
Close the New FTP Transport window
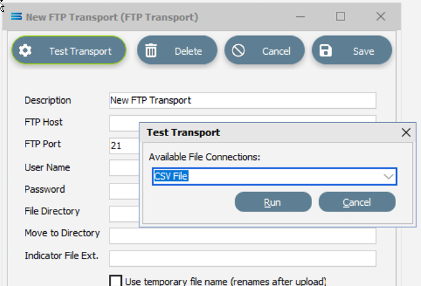pyautogui.click(x=380, y=17)
